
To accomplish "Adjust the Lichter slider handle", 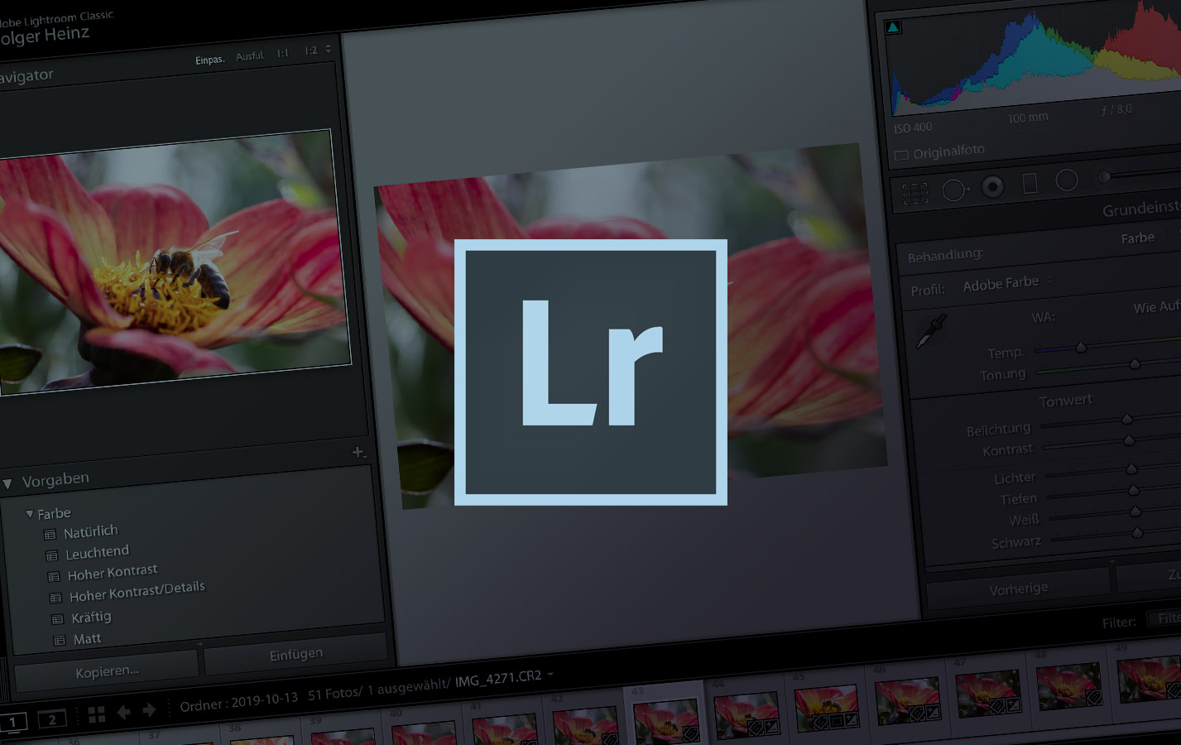I will click(1131, 469).
